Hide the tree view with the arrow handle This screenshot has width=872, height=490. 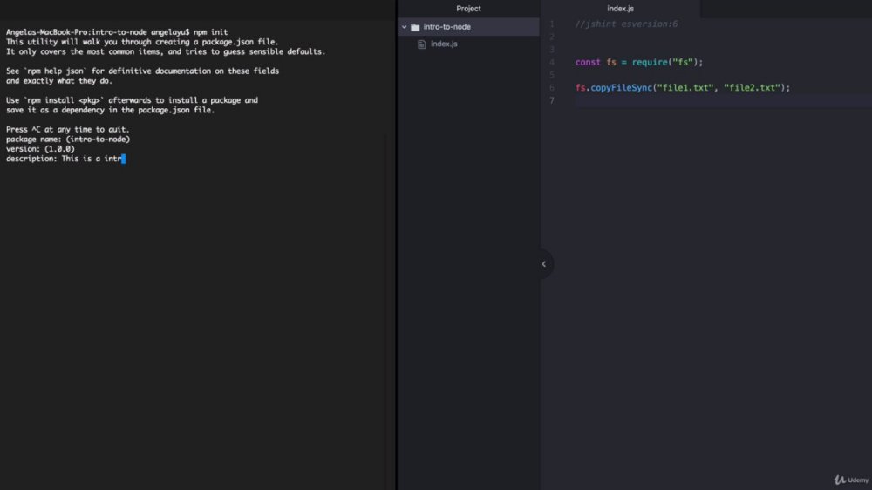point(544,264)
